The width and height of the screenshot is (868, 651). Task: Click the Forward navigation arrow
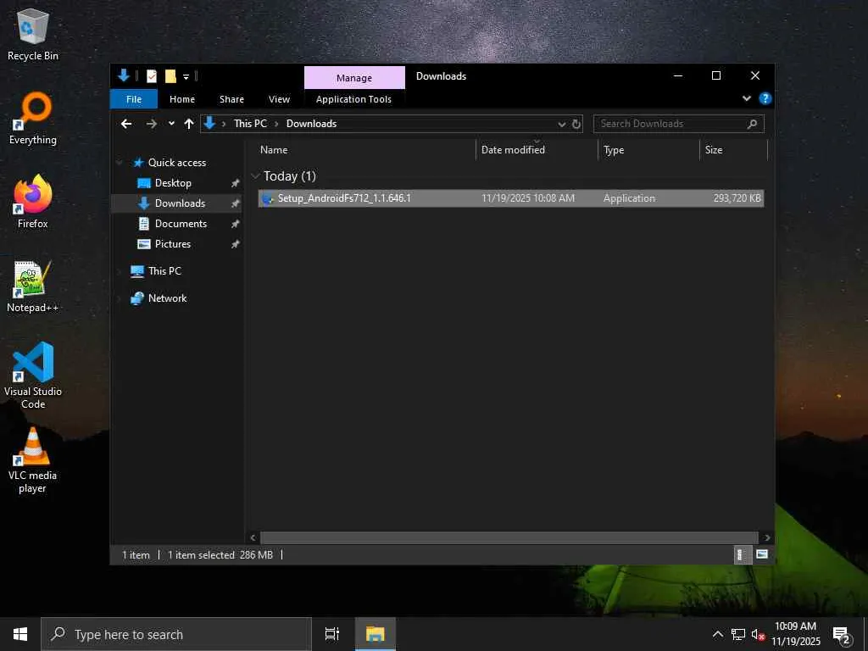click(x=151, y=124)
